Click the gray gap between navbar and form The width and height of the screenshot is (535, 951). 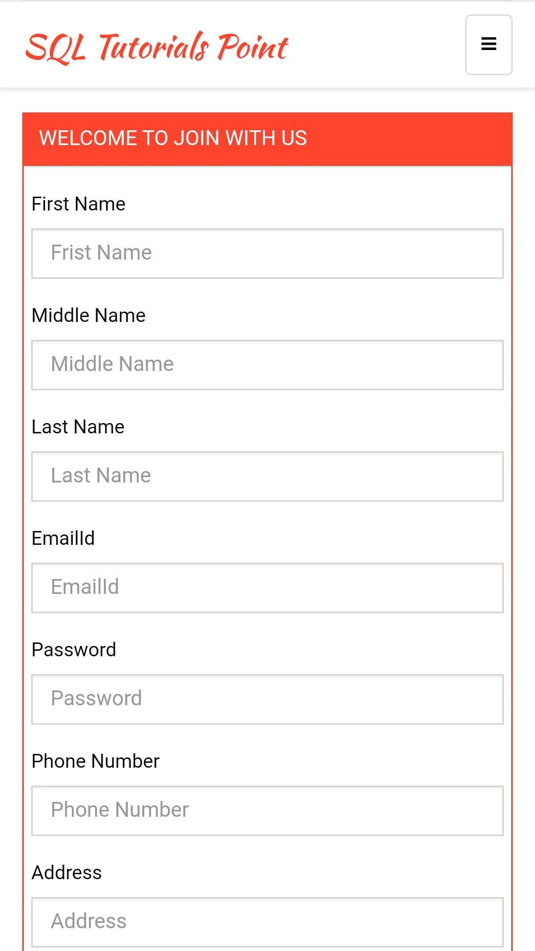click(267, 101)
